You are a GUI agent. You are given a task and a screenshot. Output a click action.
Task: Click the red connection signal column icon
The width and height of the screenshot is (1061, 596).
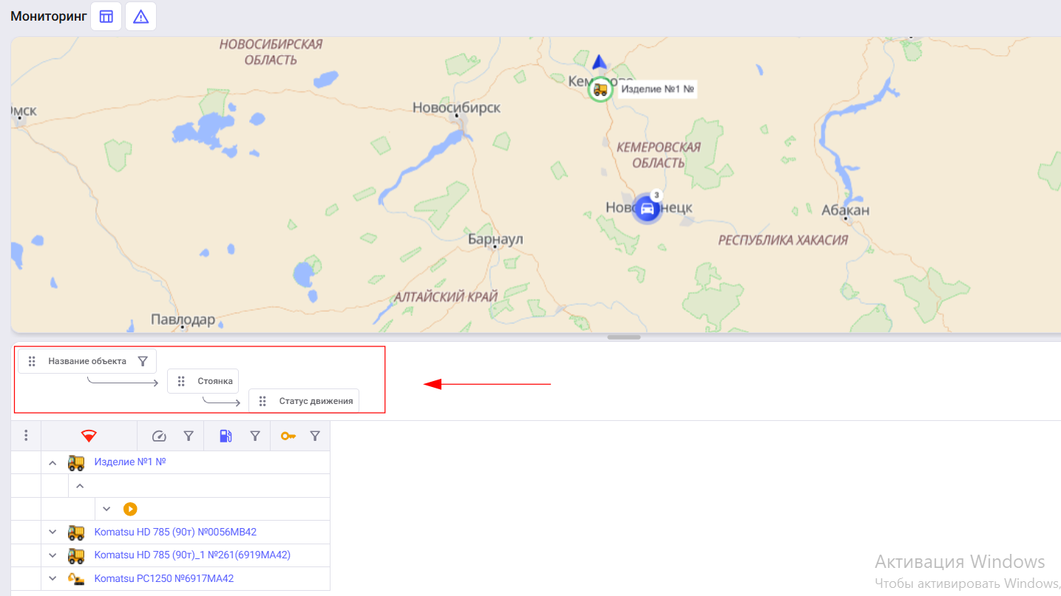pos(89,436)
